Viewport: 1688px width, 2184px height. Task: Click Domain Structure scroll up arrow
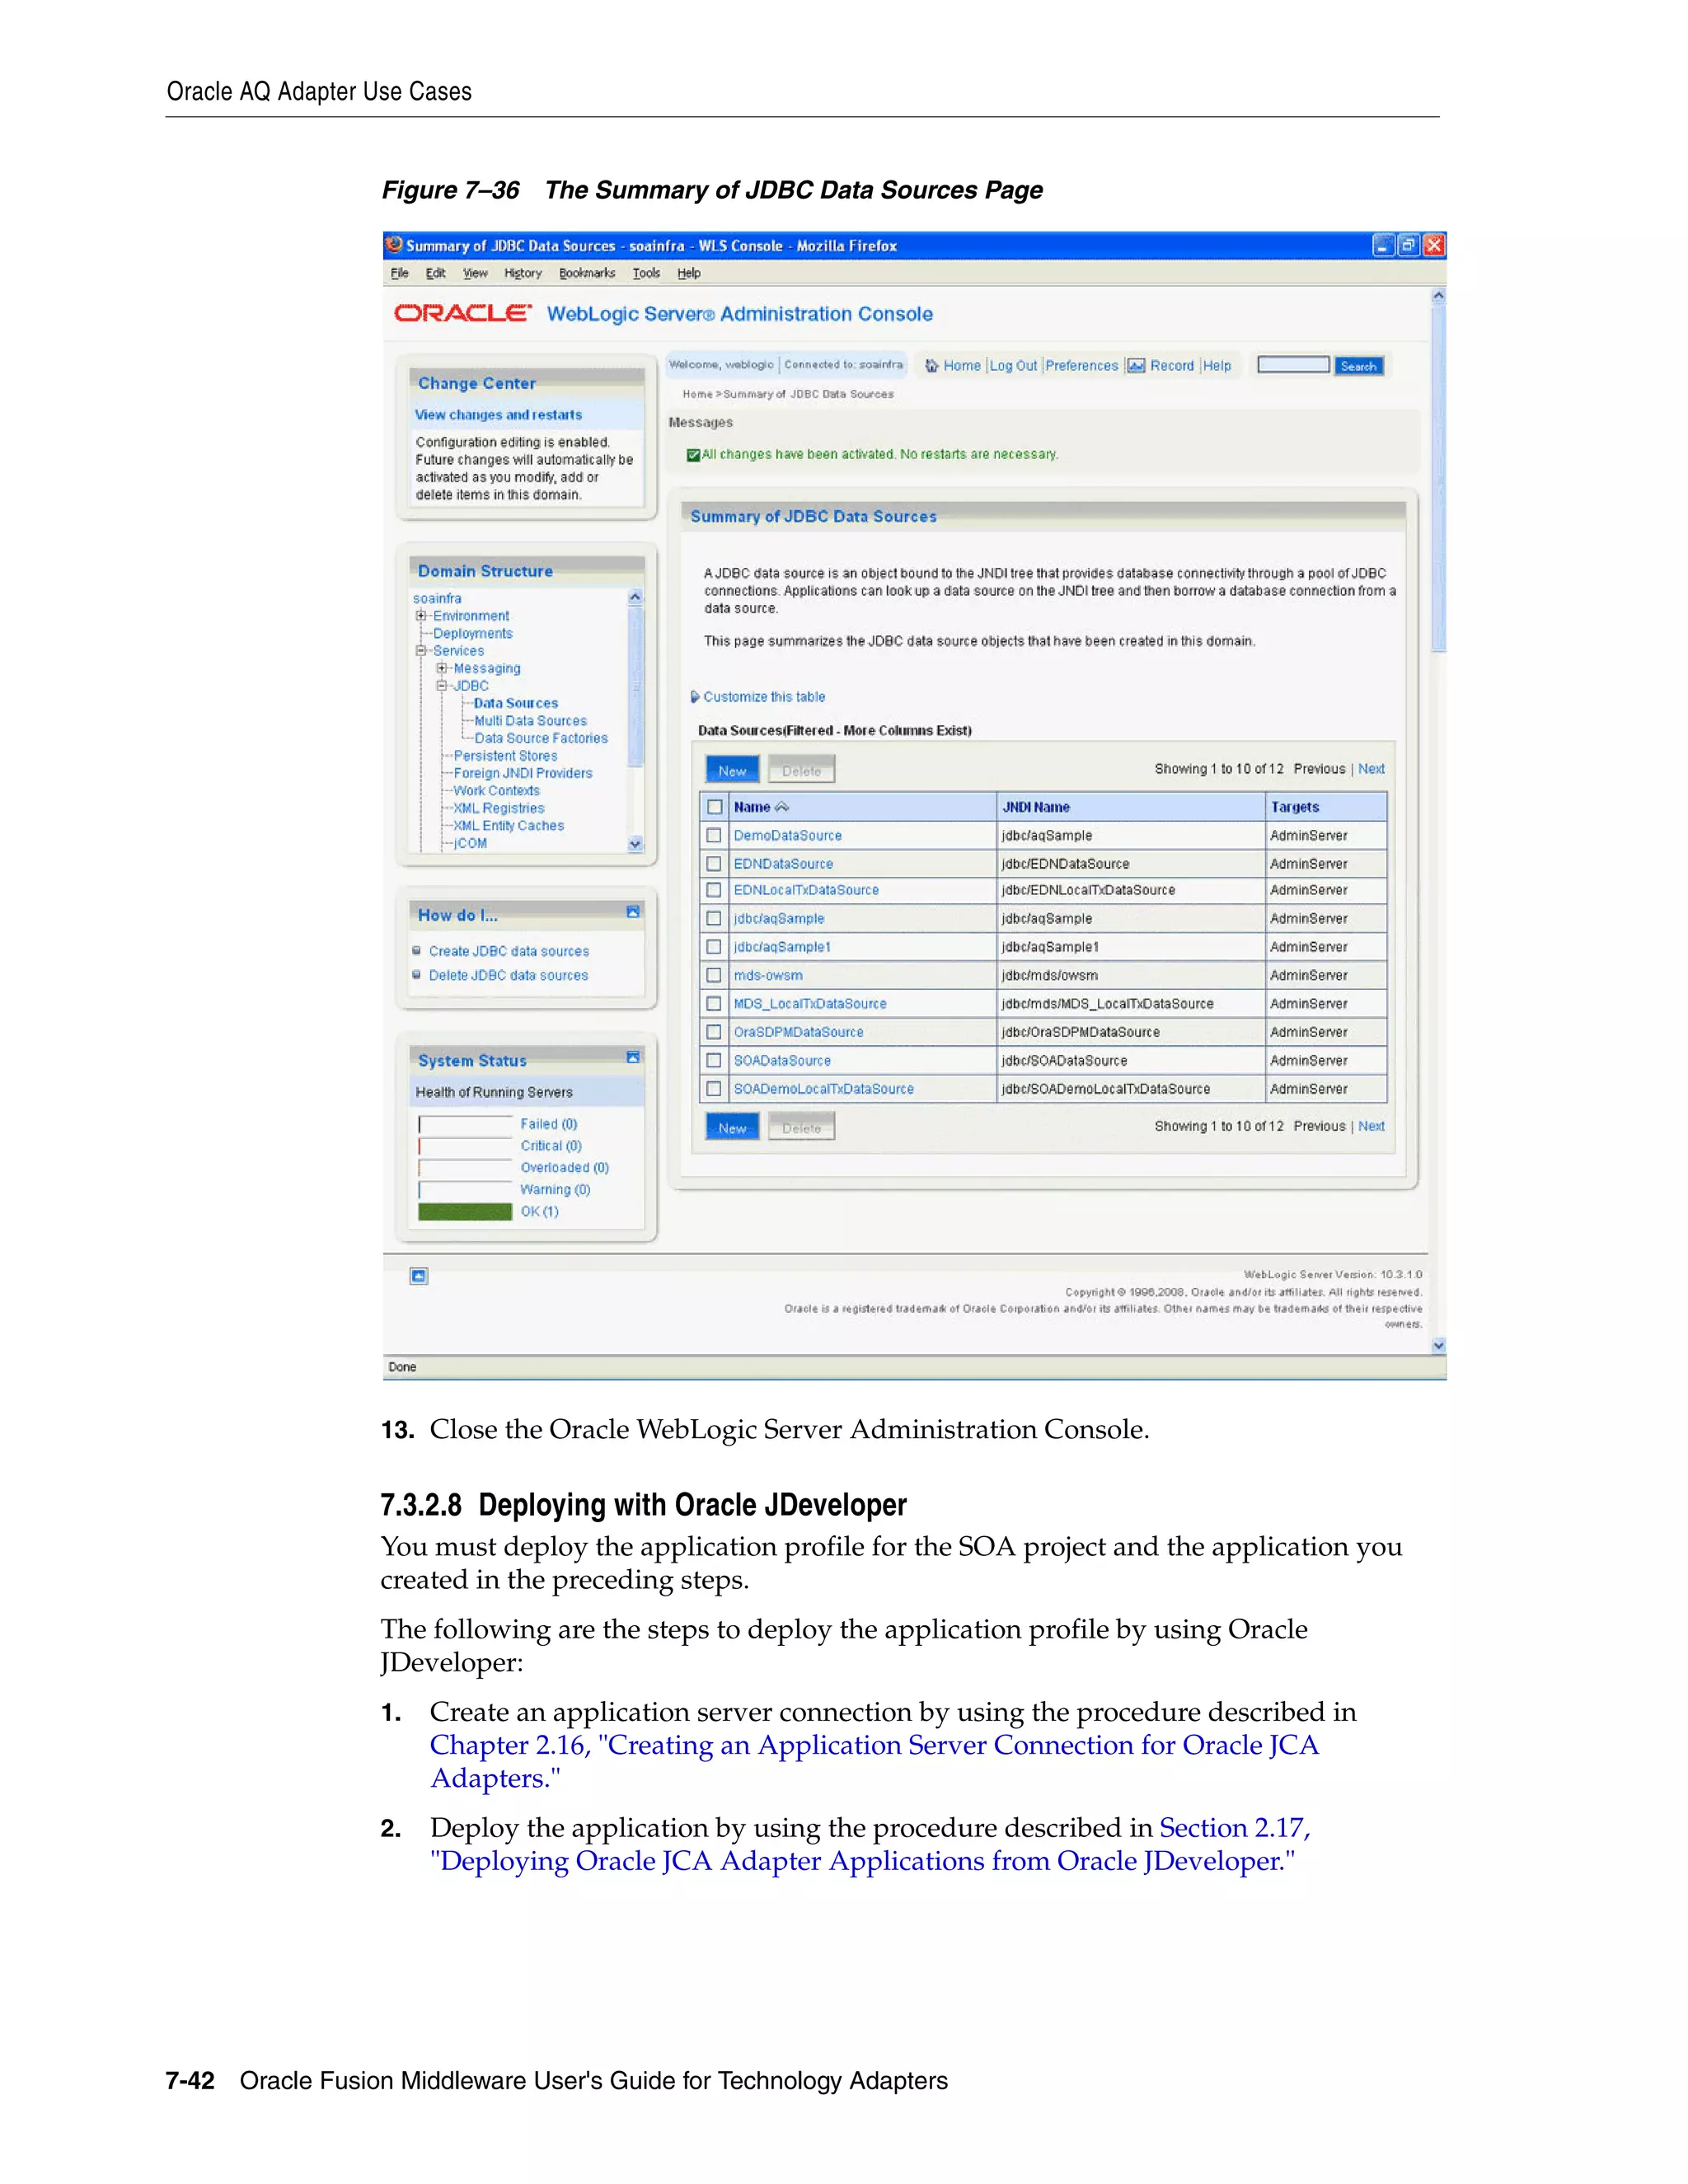[635, 597]
